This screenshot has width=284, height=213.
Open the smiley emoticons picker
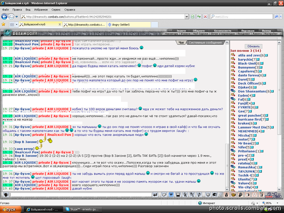coord(208,195)
